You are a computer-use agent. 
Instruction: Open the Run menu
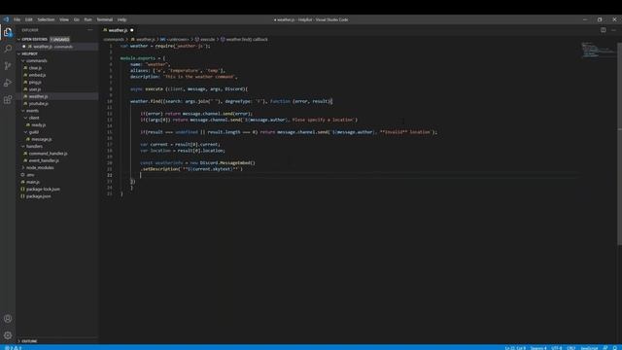[87, 19]
